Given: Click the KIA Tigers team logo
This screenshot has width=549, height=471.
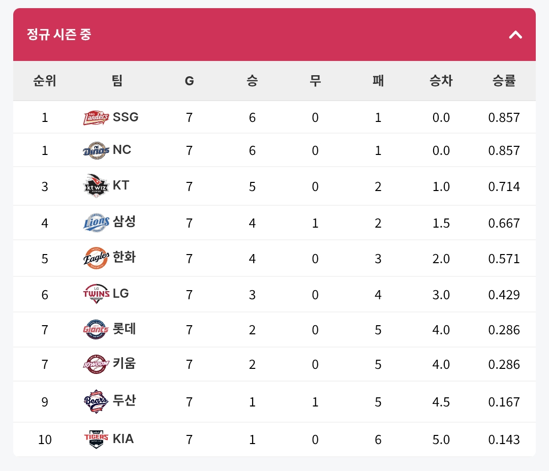Looking at the screenshot, I should pyautogui.click(x=96, y=439).
